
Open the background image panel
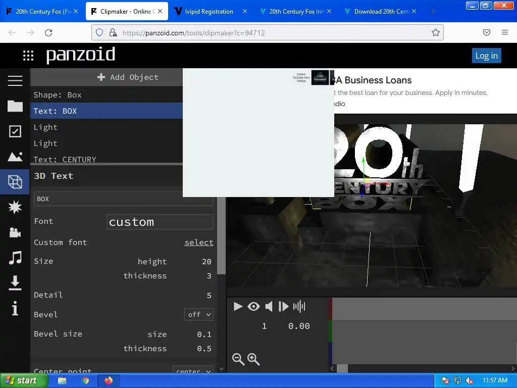15,157
